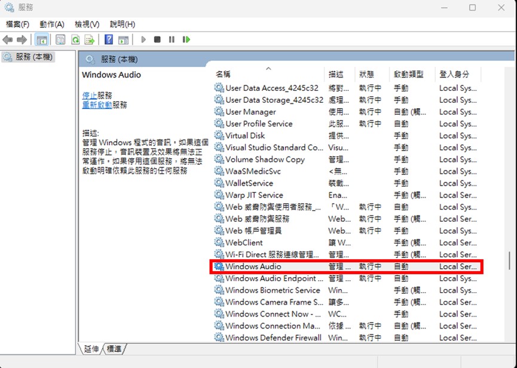This screenshot has height=368, width=517.
Task: Sort the list by the 名稱 column header
Action: [223, 74]
